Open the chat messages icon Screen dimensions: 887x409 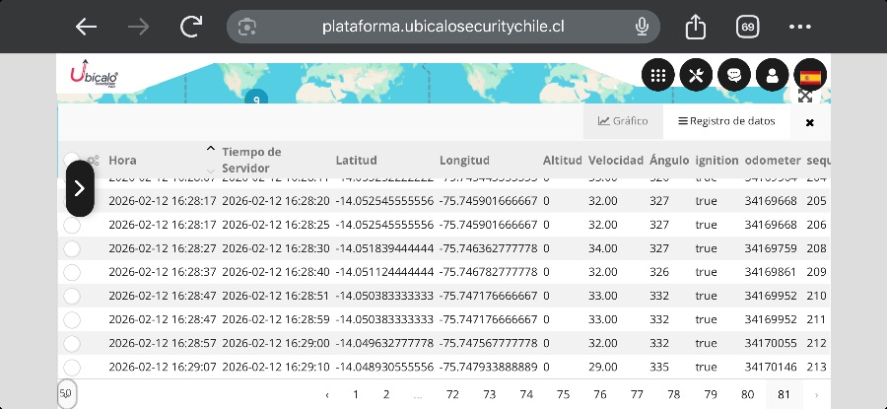pyautogui.click(x=733, y=75)
